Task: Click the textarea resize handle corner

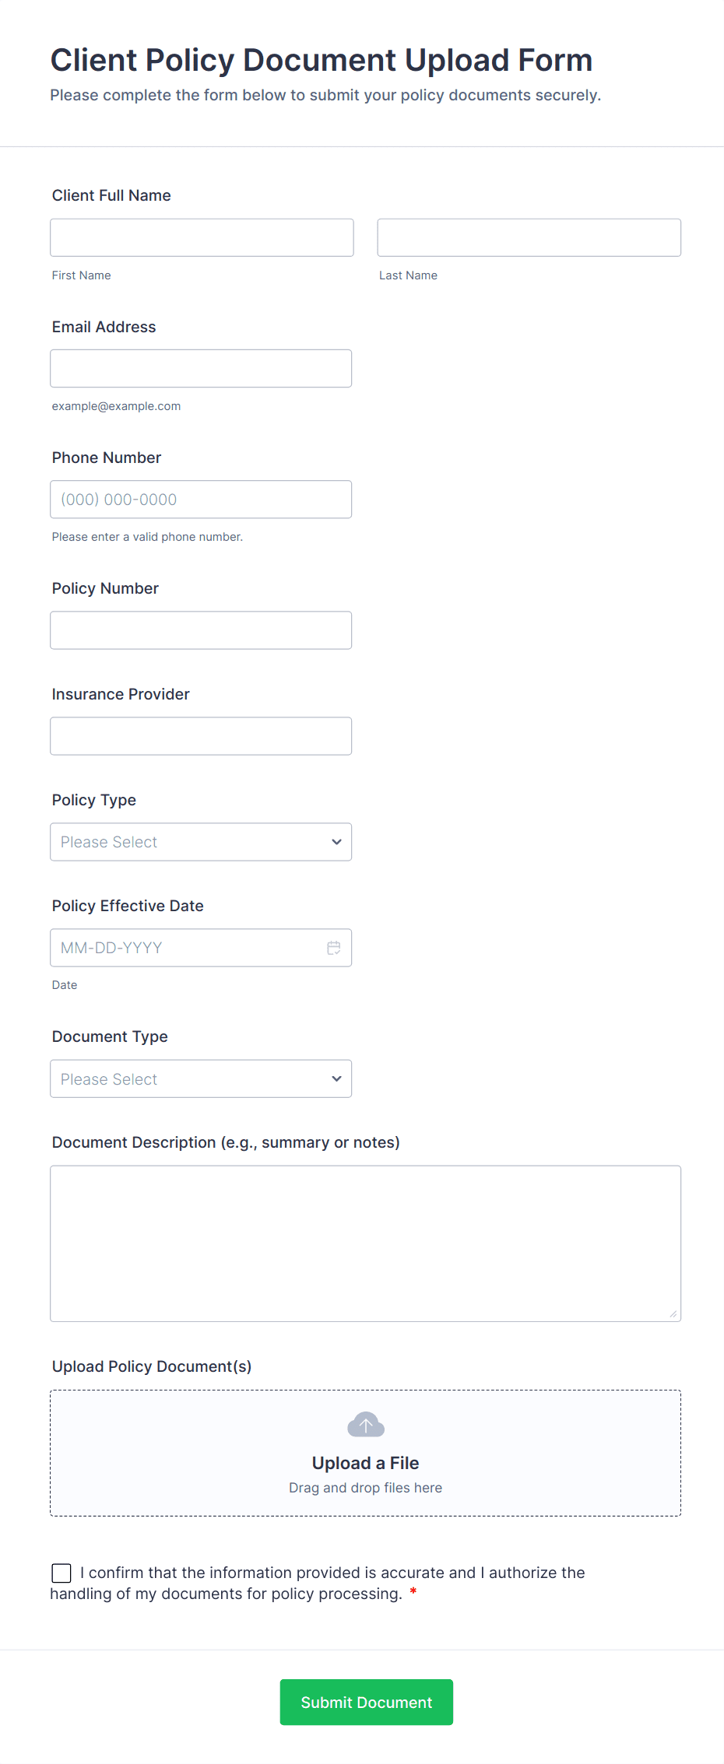Action: point(673,1314)
